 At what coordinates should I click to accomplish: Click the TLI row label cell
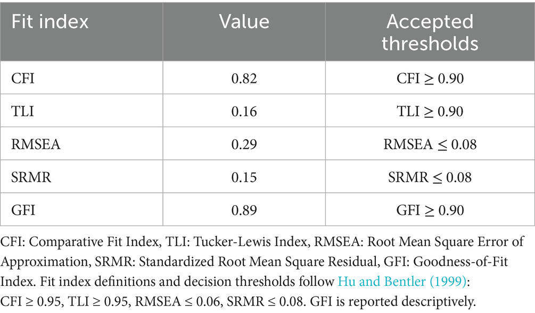(22, 112)
